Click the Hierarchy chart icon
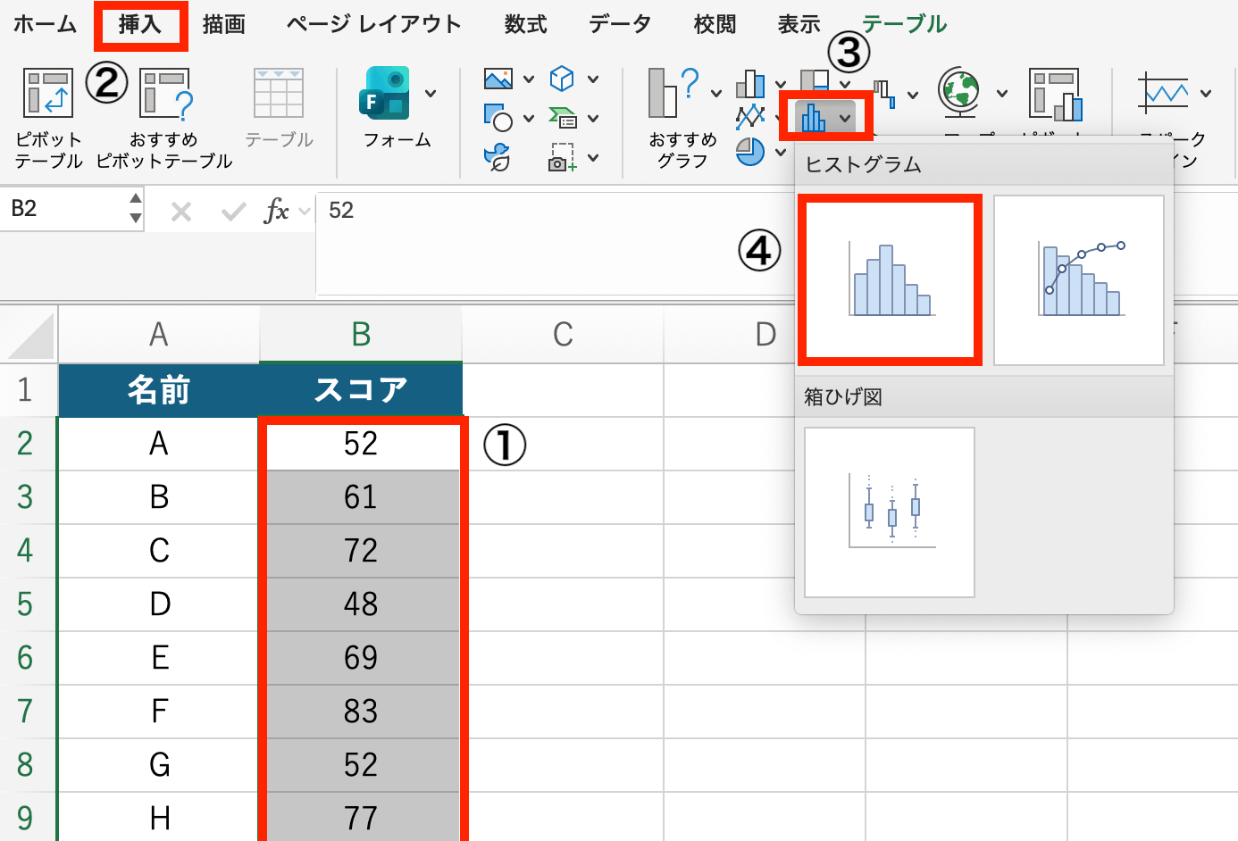Screen dimensions: 1238x841 tap(815, 81)
